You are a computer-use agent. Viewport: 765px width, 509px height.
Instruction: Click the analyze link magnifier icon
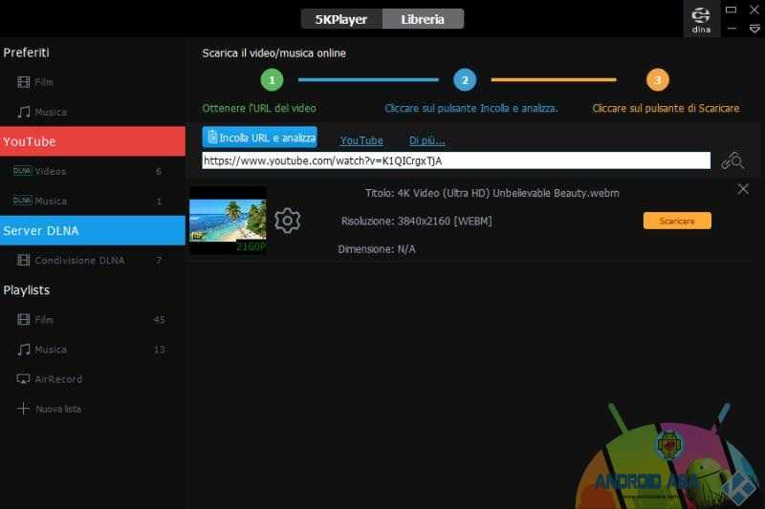click(x=732, y=160)
